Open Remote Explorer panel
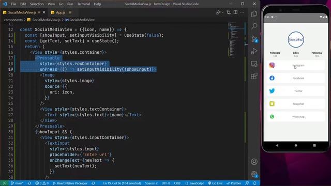The height and width of the screenshot is (186, 331). coord(254,64)
